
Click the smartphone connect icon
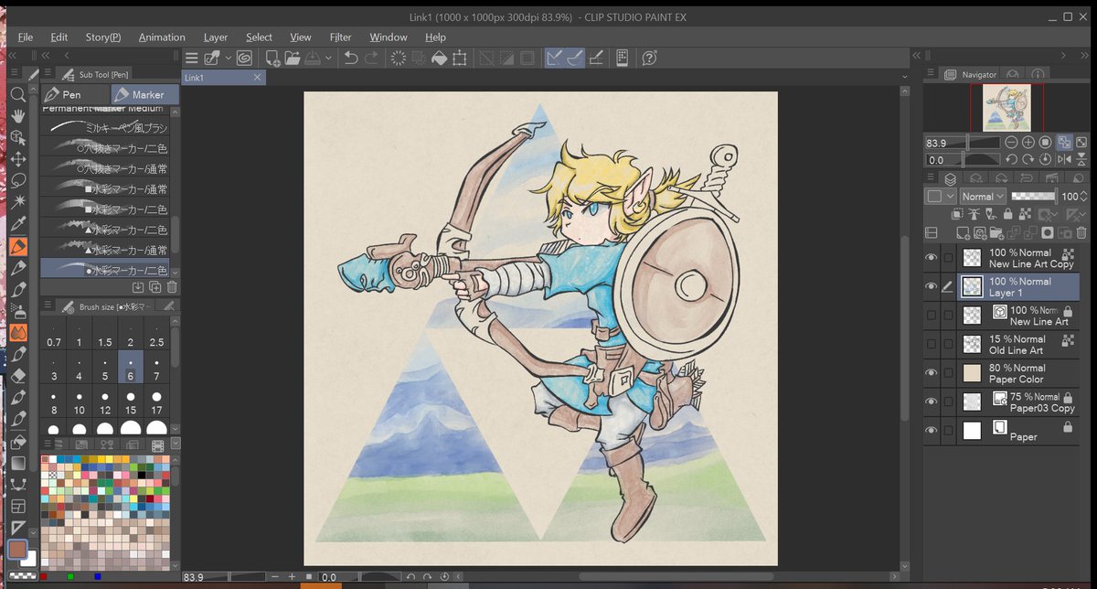pos(623,59)
